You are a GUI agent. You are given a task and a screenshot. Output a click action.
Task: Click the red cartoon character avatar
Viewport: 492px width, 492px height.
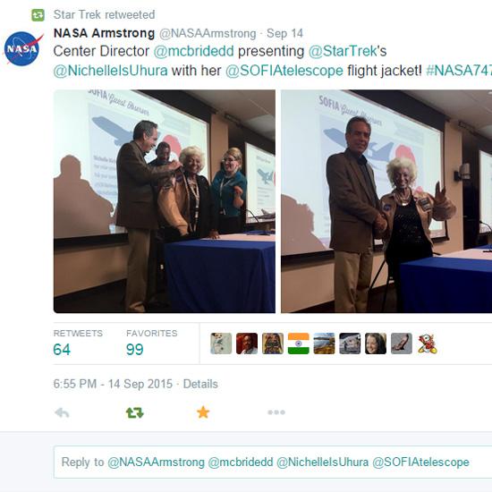click(x=428, y=344)
